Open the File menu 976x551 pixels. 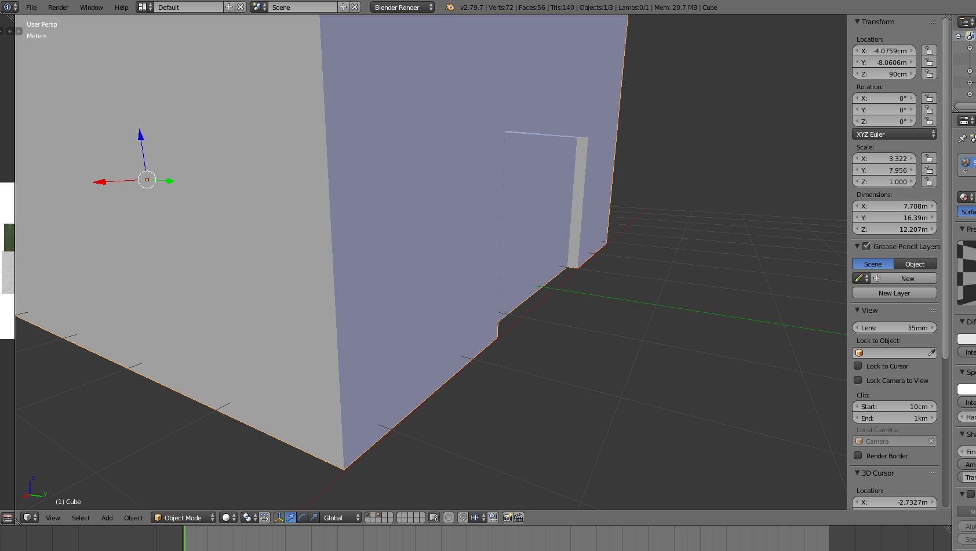point(31,8)
